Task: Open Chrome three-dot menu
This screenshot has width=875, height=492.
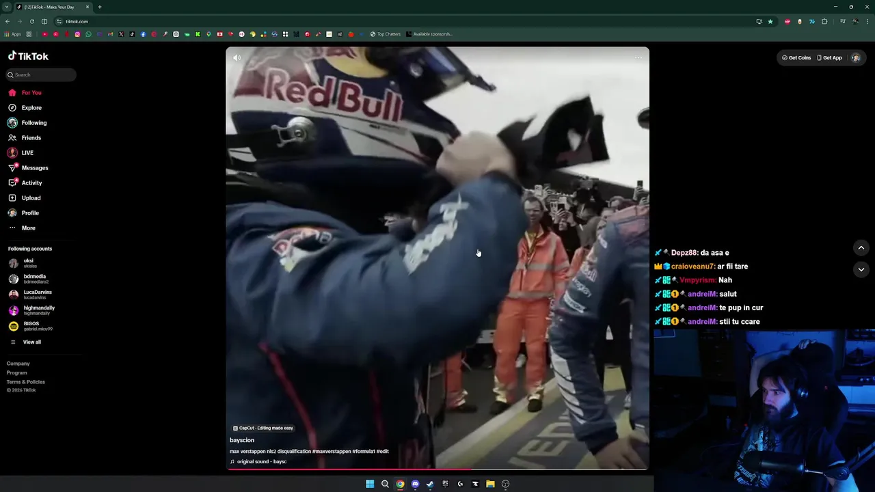Action: click(x=867, y=21)
